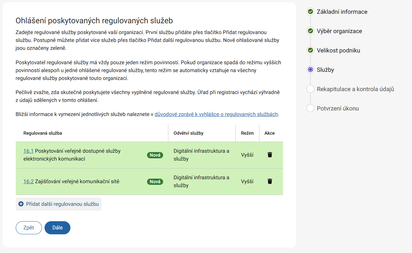Open the důvodové zprávě k vyhlášce link
Image resolution: width=412 pixels, height=253 pixels.
[216, 114]
